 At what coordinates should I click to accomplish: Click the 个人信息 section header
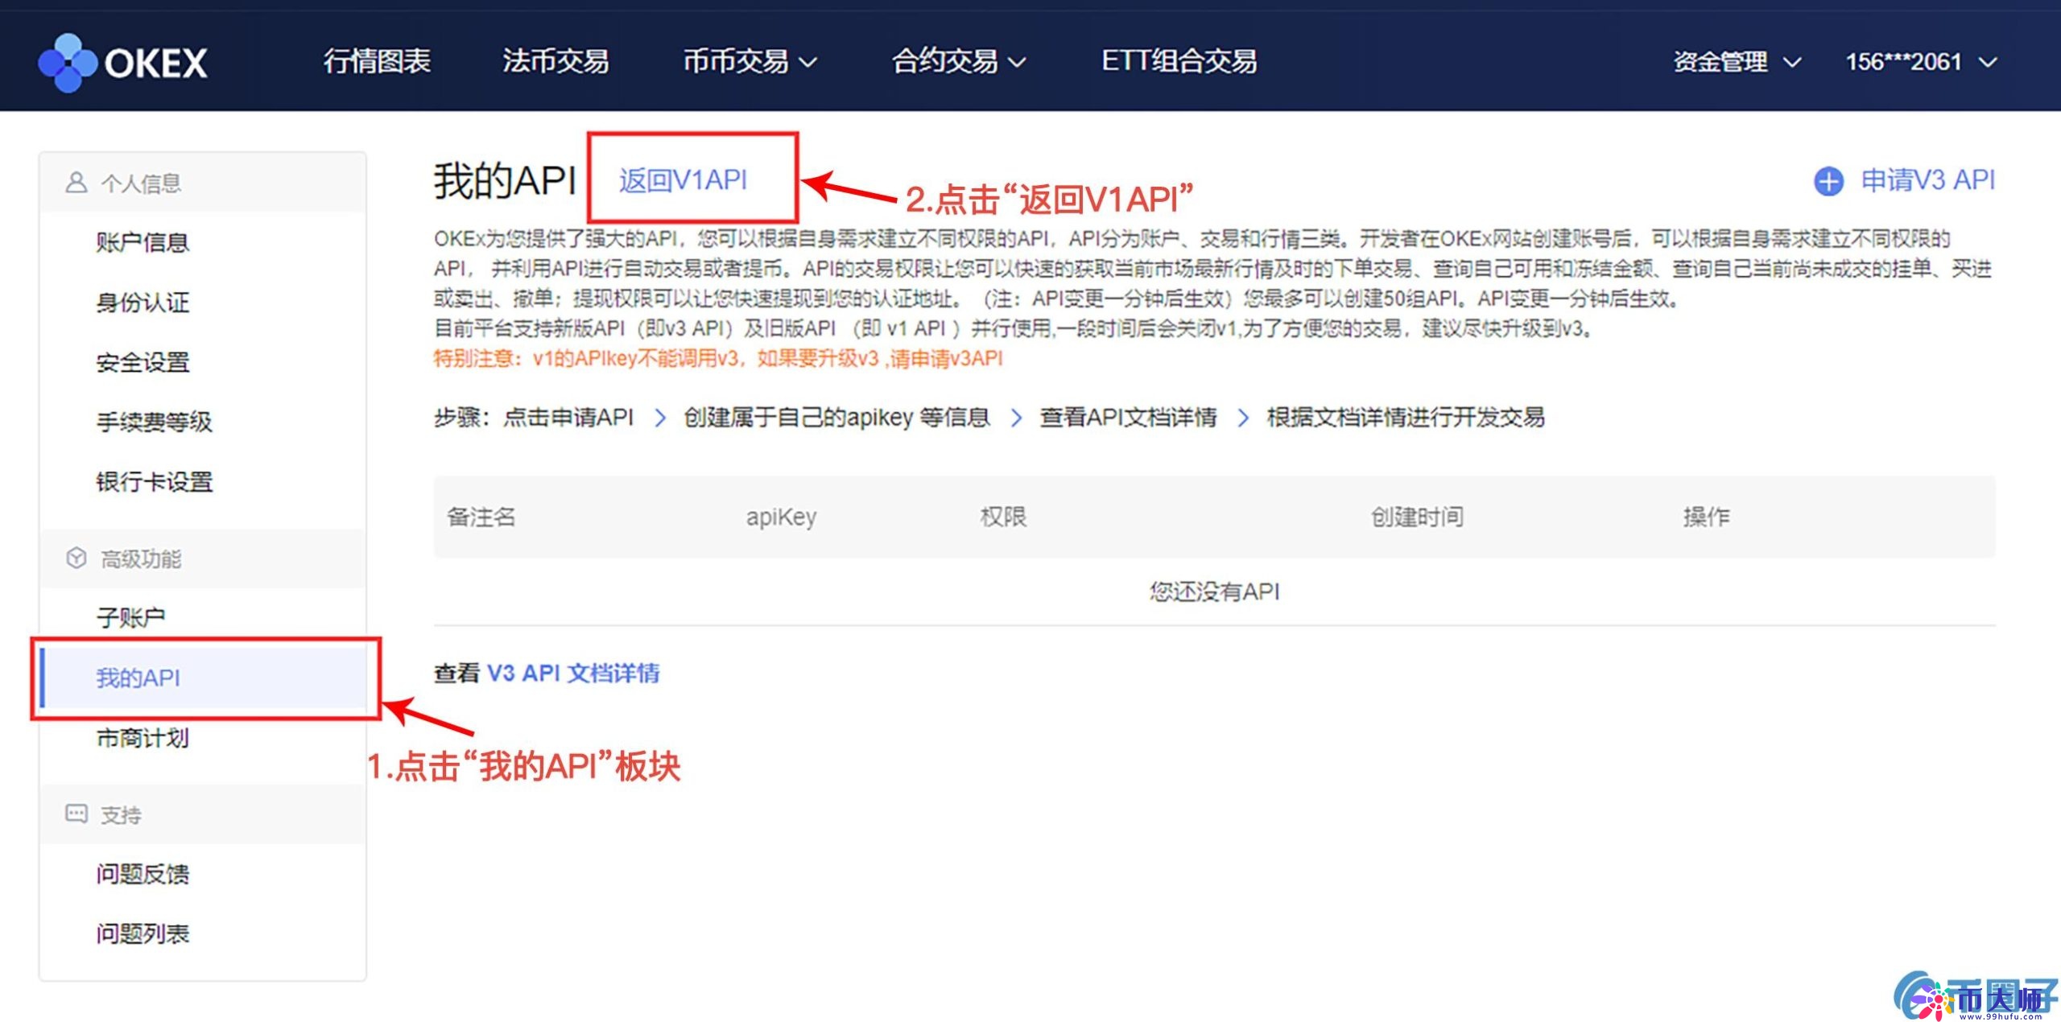(203, 183)
